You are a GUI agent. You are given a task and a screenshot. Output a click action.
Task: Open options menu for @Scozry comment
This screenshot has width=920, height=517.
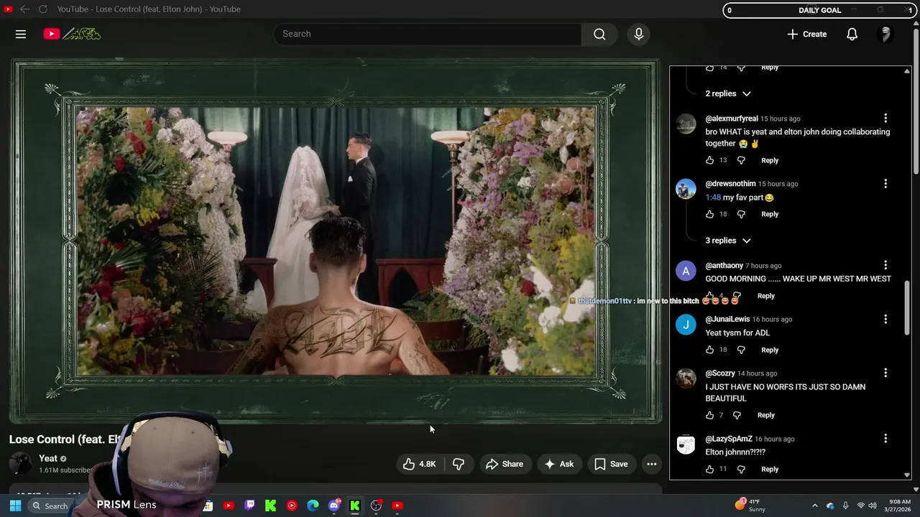coord(885,373)
